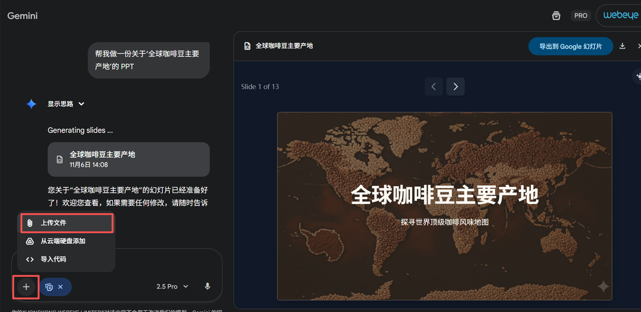The width and height of the screenshot is (641, 312).
Task: Click the coffee world map slide thumbnail
Action: coord(444,205)
